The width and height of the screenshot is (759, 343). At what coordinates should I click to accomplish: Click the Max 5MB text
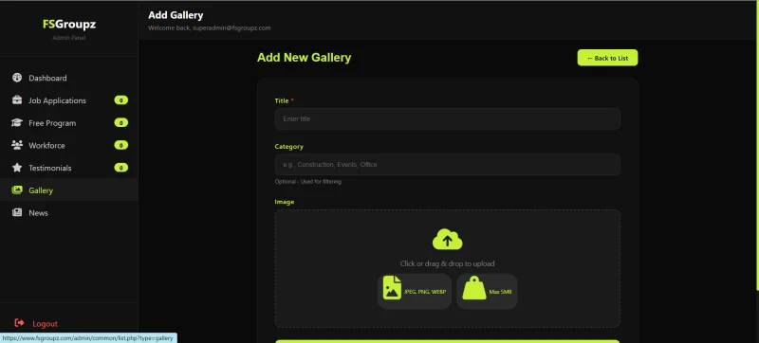tap(500, 292)
